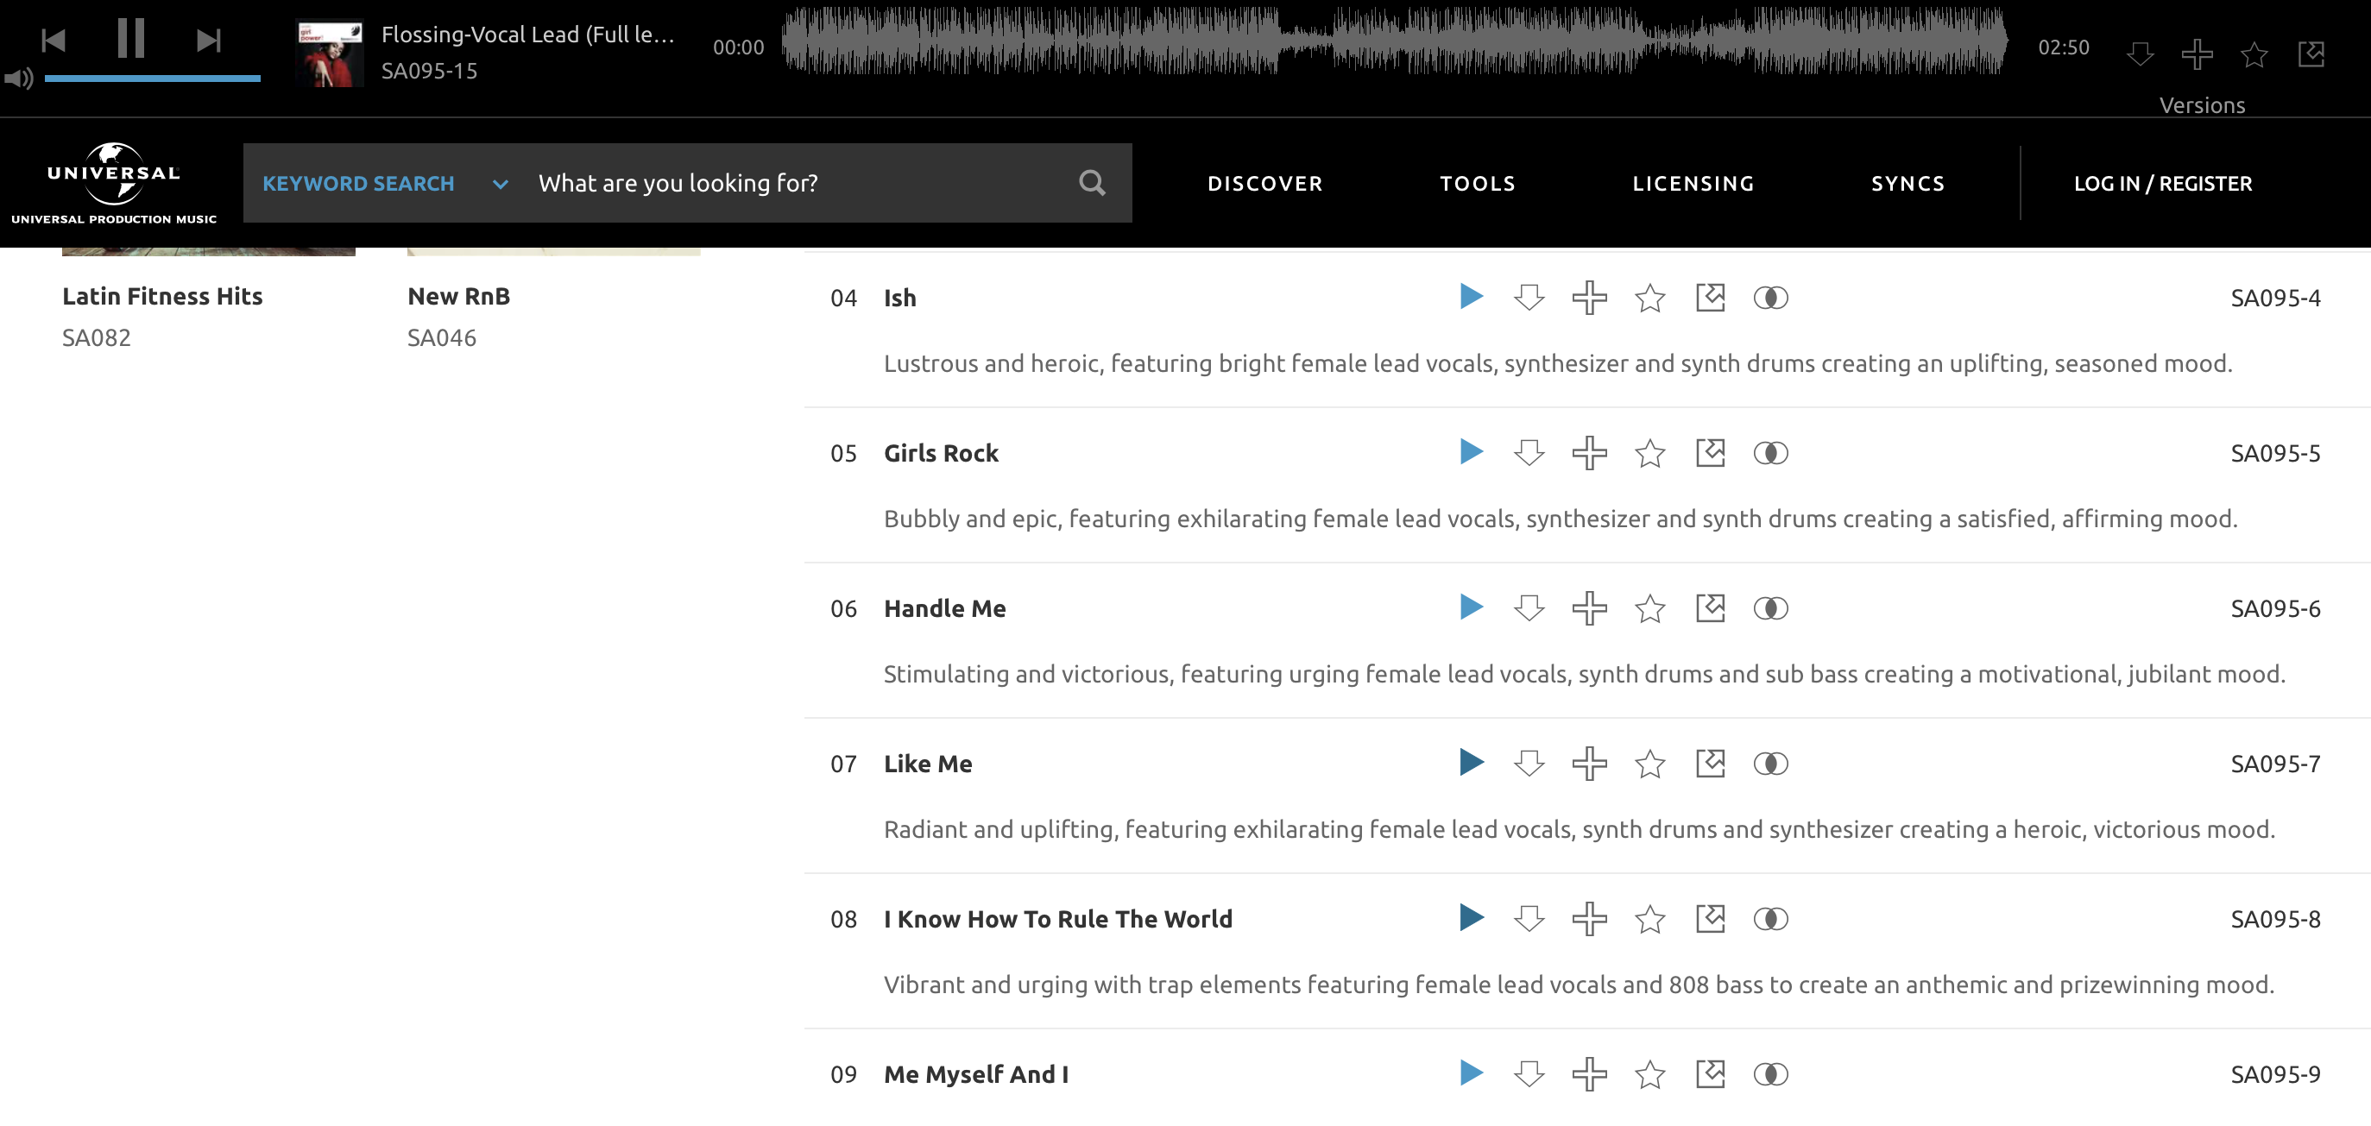Go back to previous track
Screen dimensions: 2371x1126
(54, 41)
